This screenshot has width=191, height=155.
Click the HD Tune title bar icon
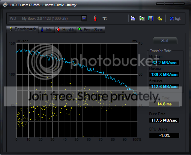[x=5, y=5]
